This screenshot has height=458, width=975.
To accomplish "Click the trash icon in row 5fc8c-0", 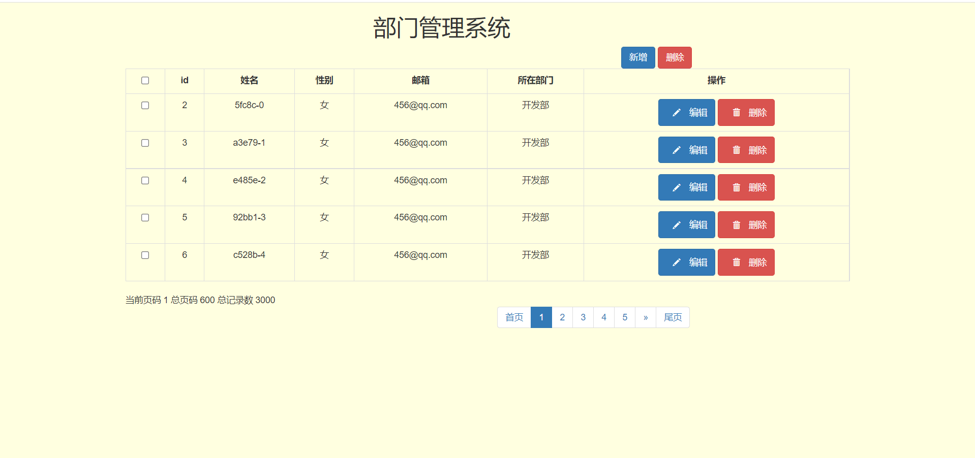I will [736, 113].
